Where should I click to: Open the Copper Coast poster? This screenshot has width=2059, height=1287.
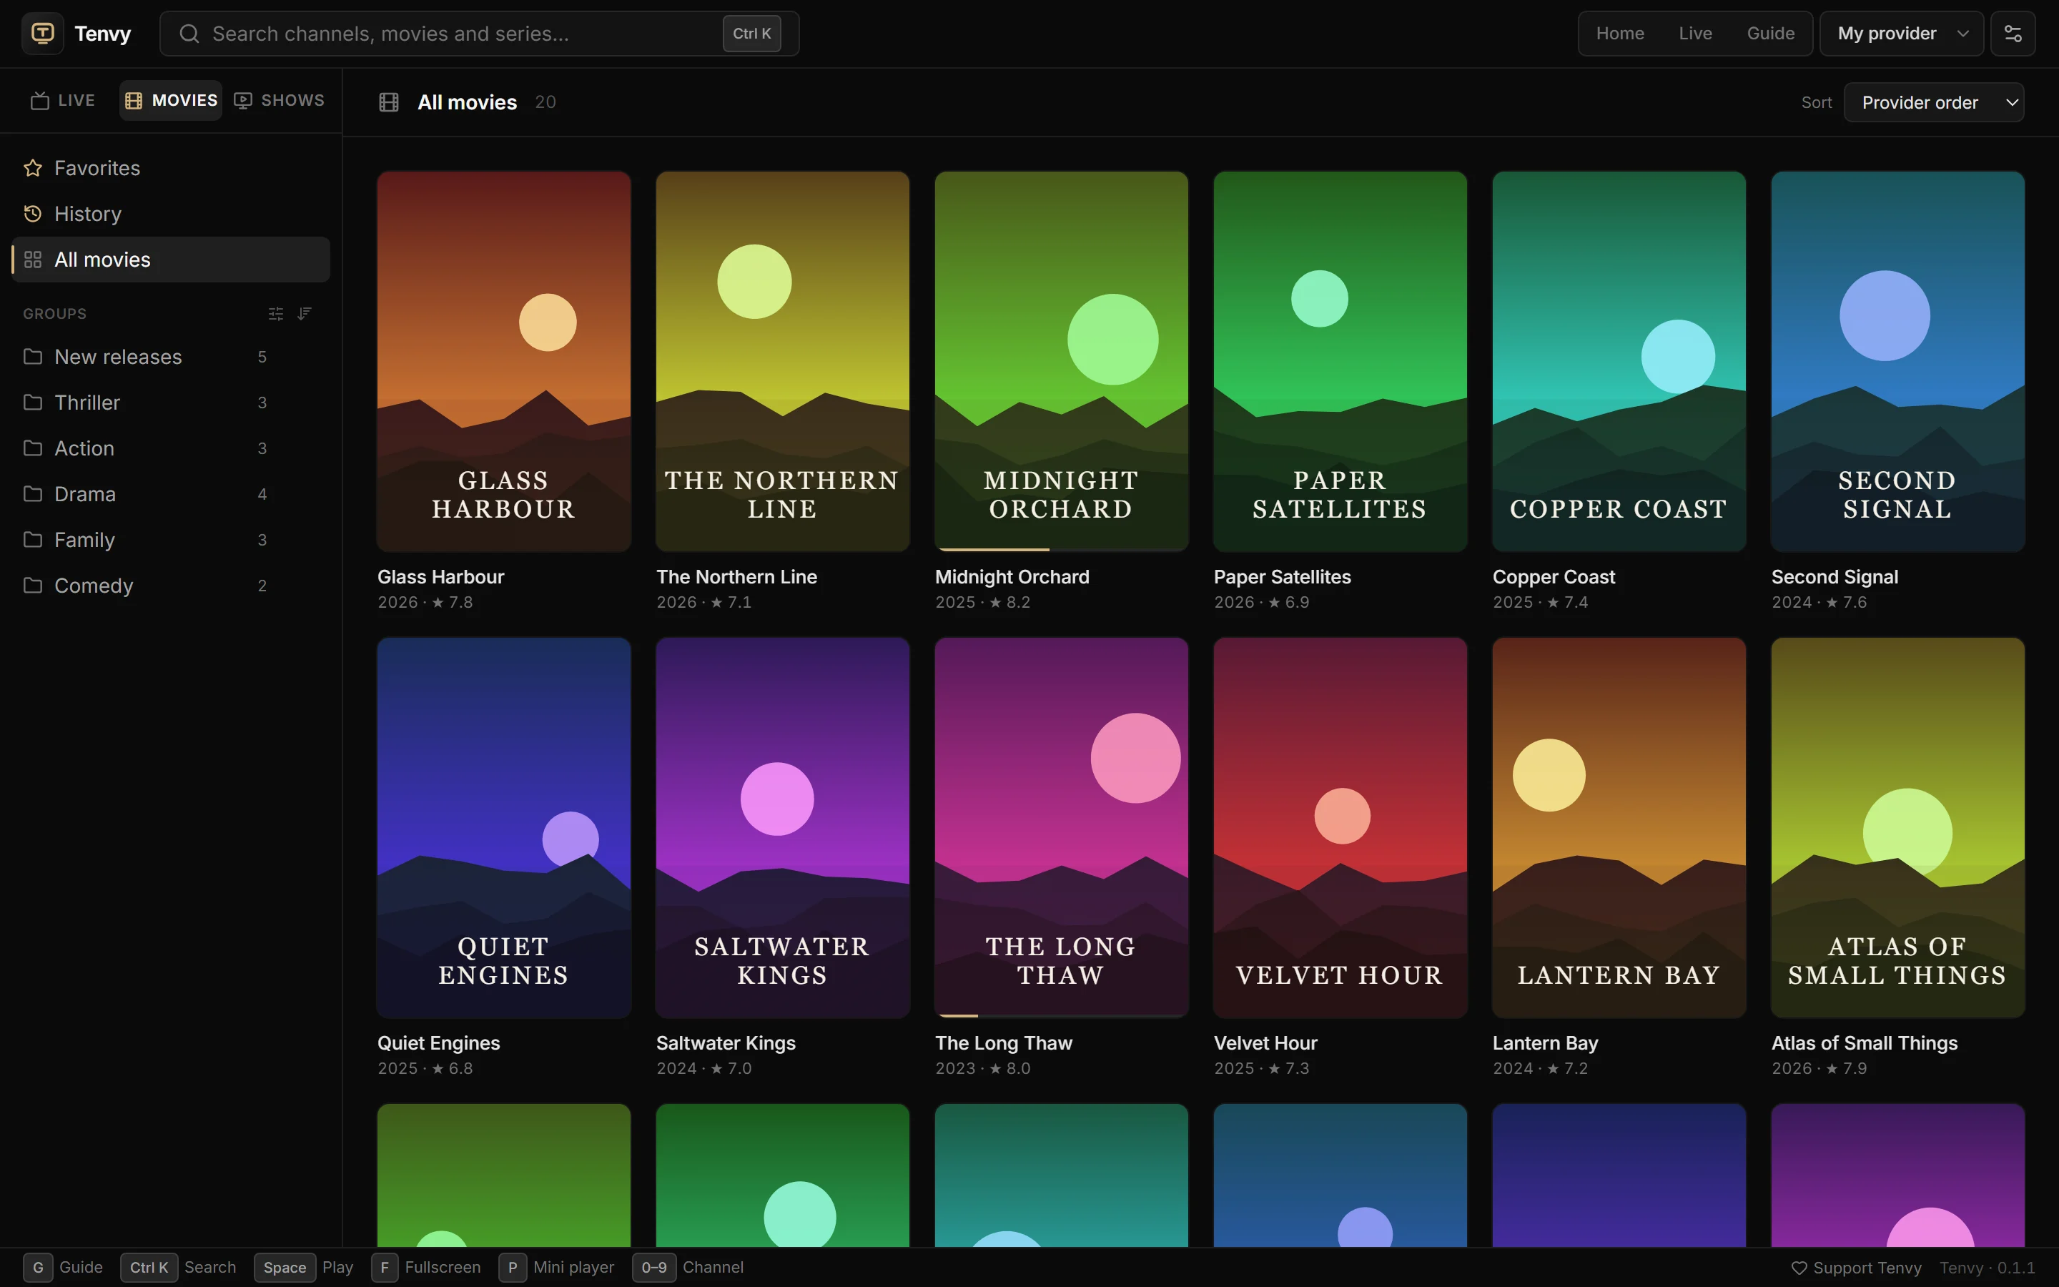(x=1619, y=362)
